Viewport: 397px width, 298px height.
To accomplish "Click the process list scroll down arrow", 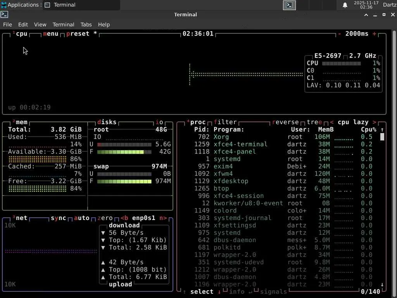I will click(x=382, y=284).
